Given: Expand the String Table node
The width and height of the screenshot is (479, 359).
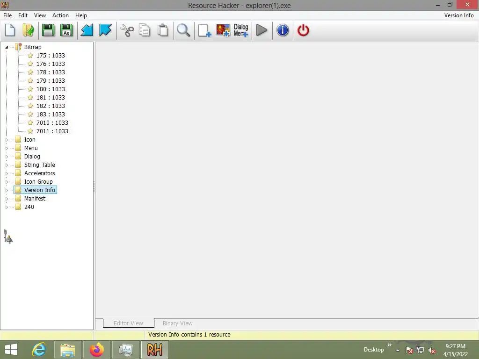Looking at the screenshot, I should click(x=7, y=165).
